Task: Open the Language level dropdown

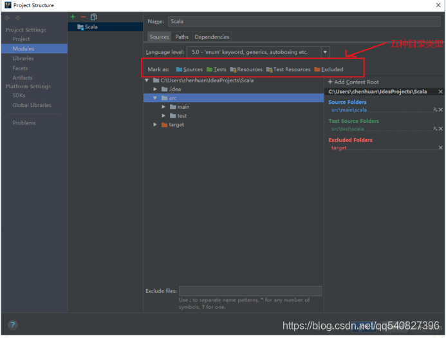Action: pyautogui.click(x=325, y=52)
